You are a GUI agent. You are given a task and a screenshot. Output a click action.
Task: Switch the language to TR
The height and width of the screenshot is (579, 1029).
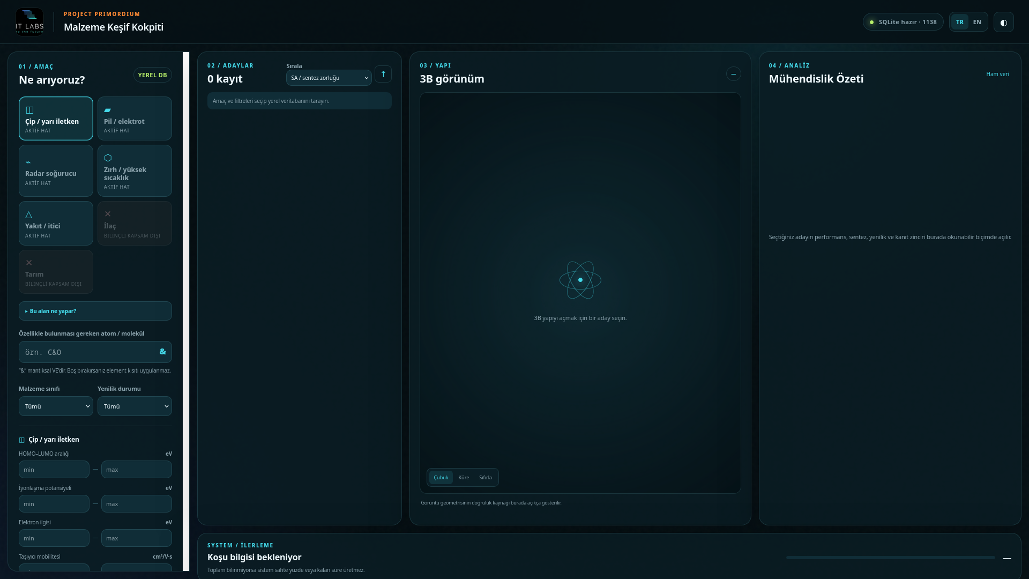[x=959, y=22]
